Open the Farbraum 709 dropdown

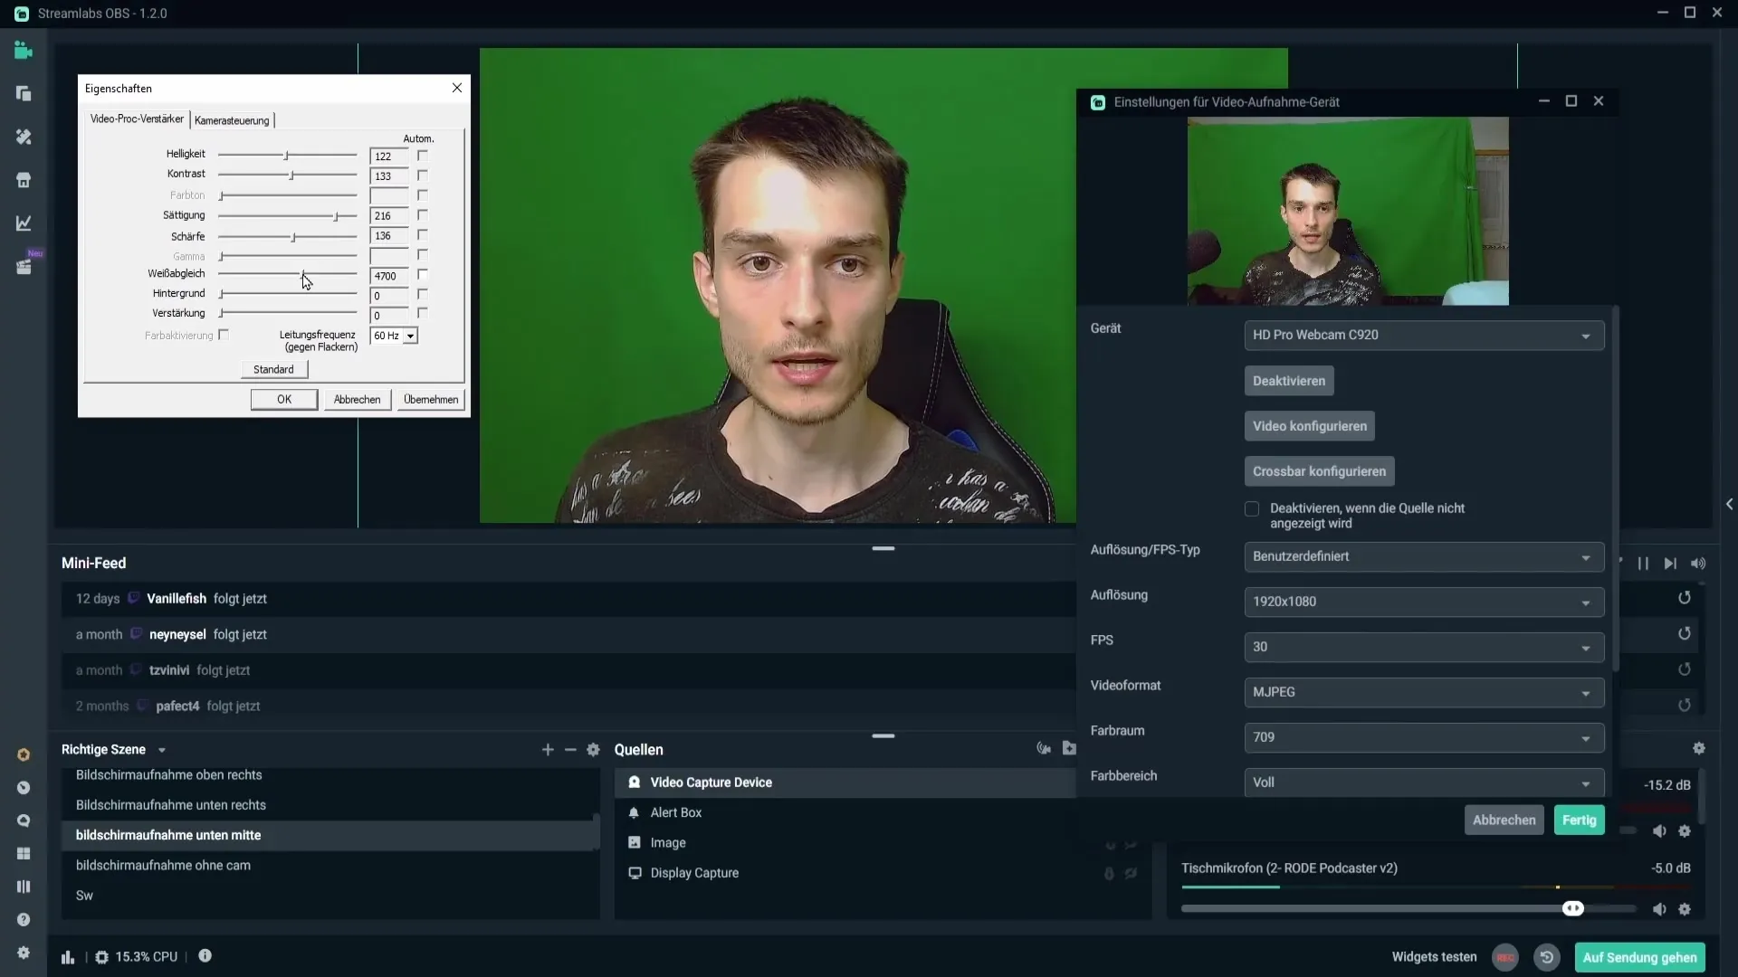click(1424, 738)
